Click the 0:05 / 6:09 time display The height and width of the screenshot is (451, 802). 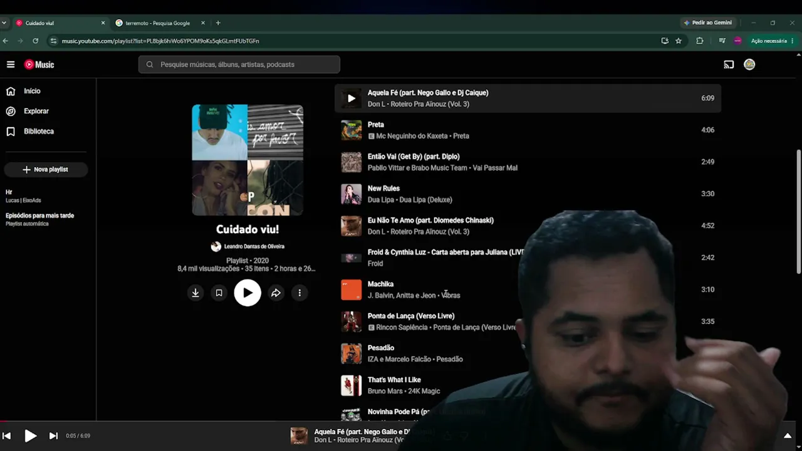click(78, 436)
